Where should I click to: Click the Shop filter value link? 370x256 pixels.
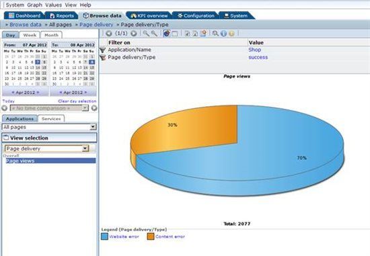pyautogui.click(x=254, y=50)
